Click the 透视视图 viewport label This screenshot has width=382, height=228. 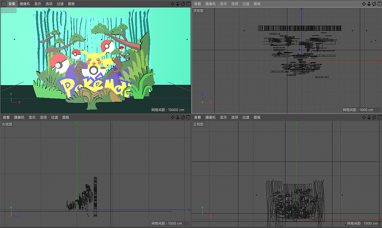coord(9,11)
